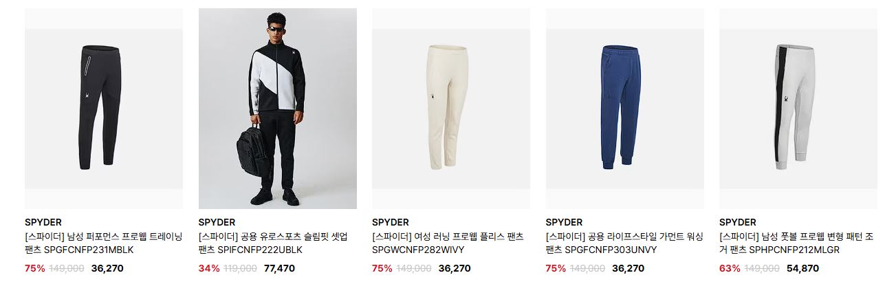Click the 63% discount label
This screenshot has height=306, width=885.
(730, 268)
